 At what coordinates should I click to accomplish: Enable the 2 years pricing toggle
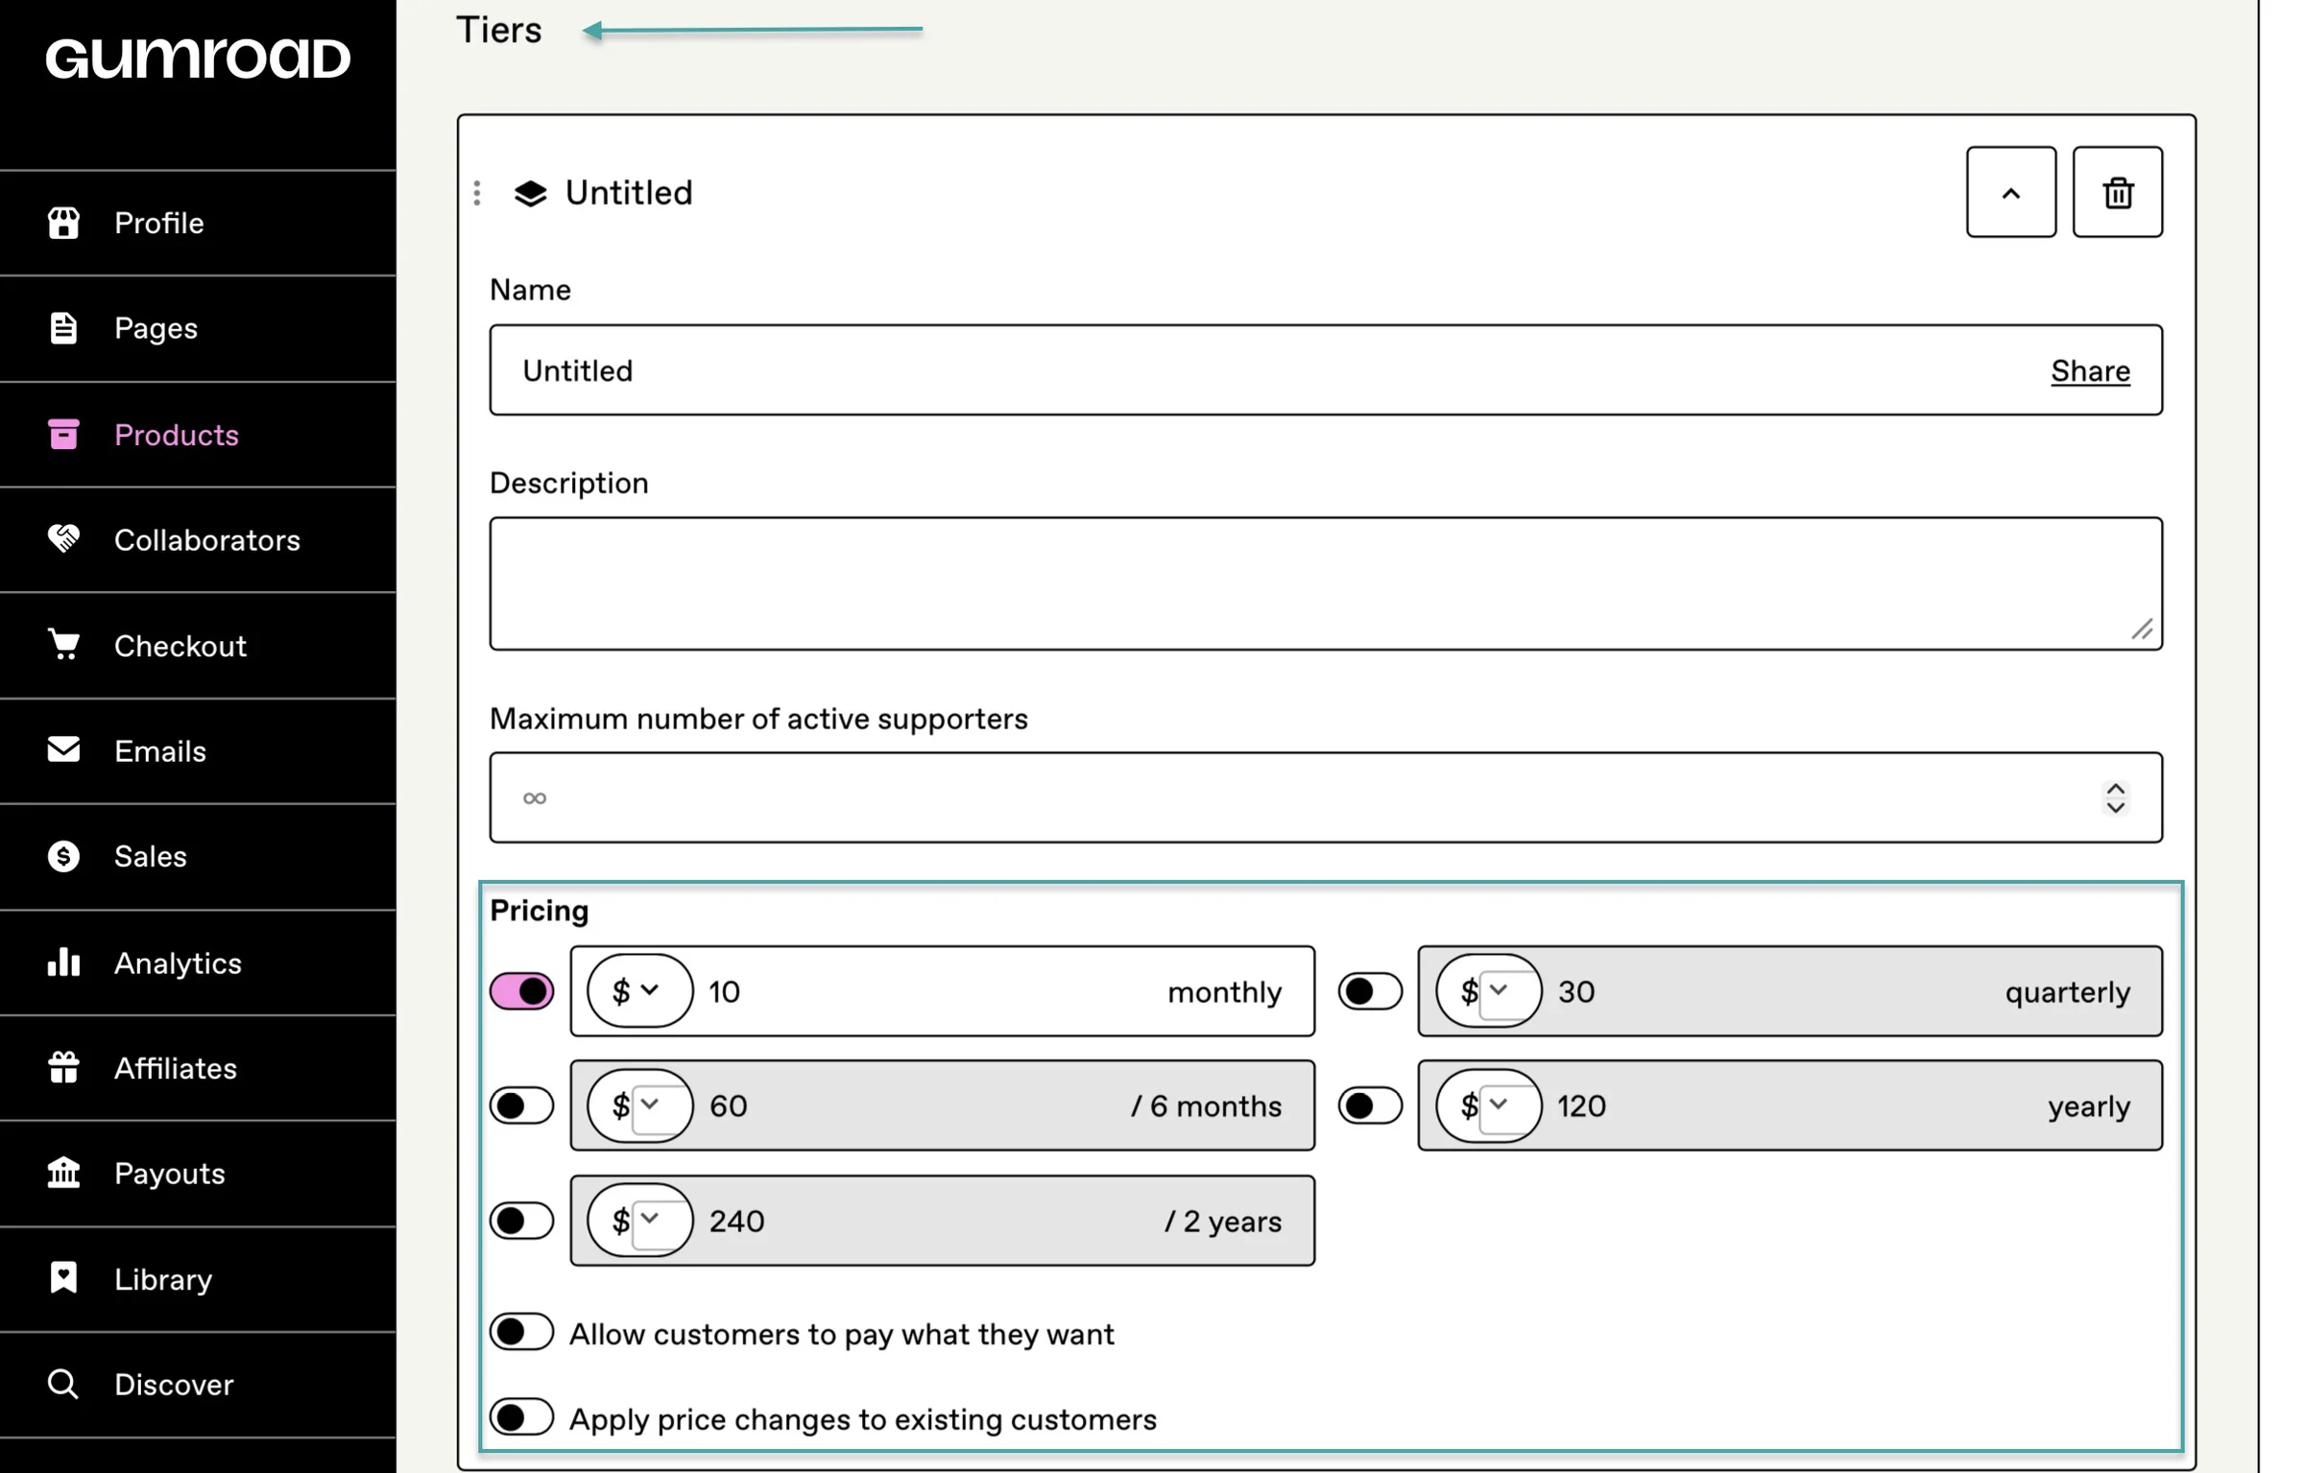click(x=521, y=1221)
